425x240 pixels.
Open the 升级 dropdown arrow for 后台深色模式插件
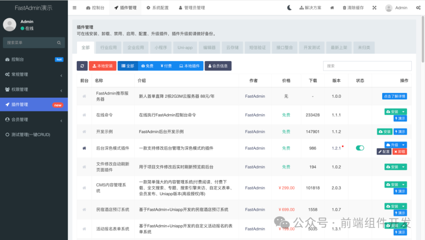pyautogui.click(x=403, y=145)
